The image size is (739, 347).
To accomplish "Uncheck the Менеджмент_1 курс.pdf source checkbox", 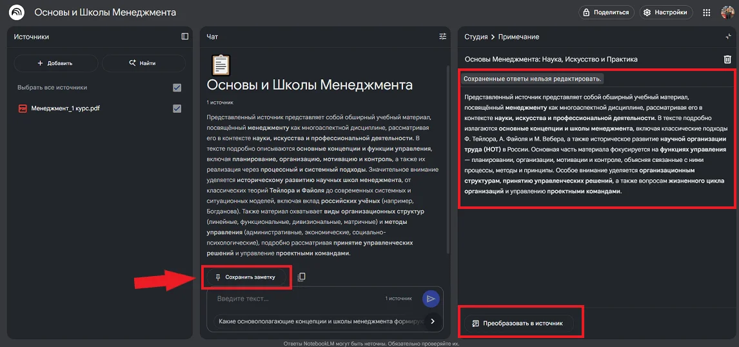I will click(177, 109).
